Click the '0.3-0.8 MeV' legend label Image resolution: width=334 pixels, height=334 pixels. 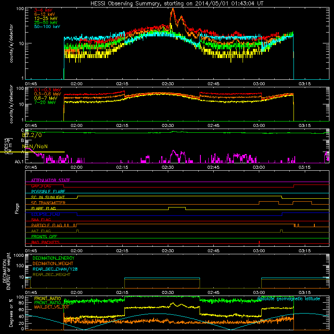pyautogui.click(x=48, y=94)
